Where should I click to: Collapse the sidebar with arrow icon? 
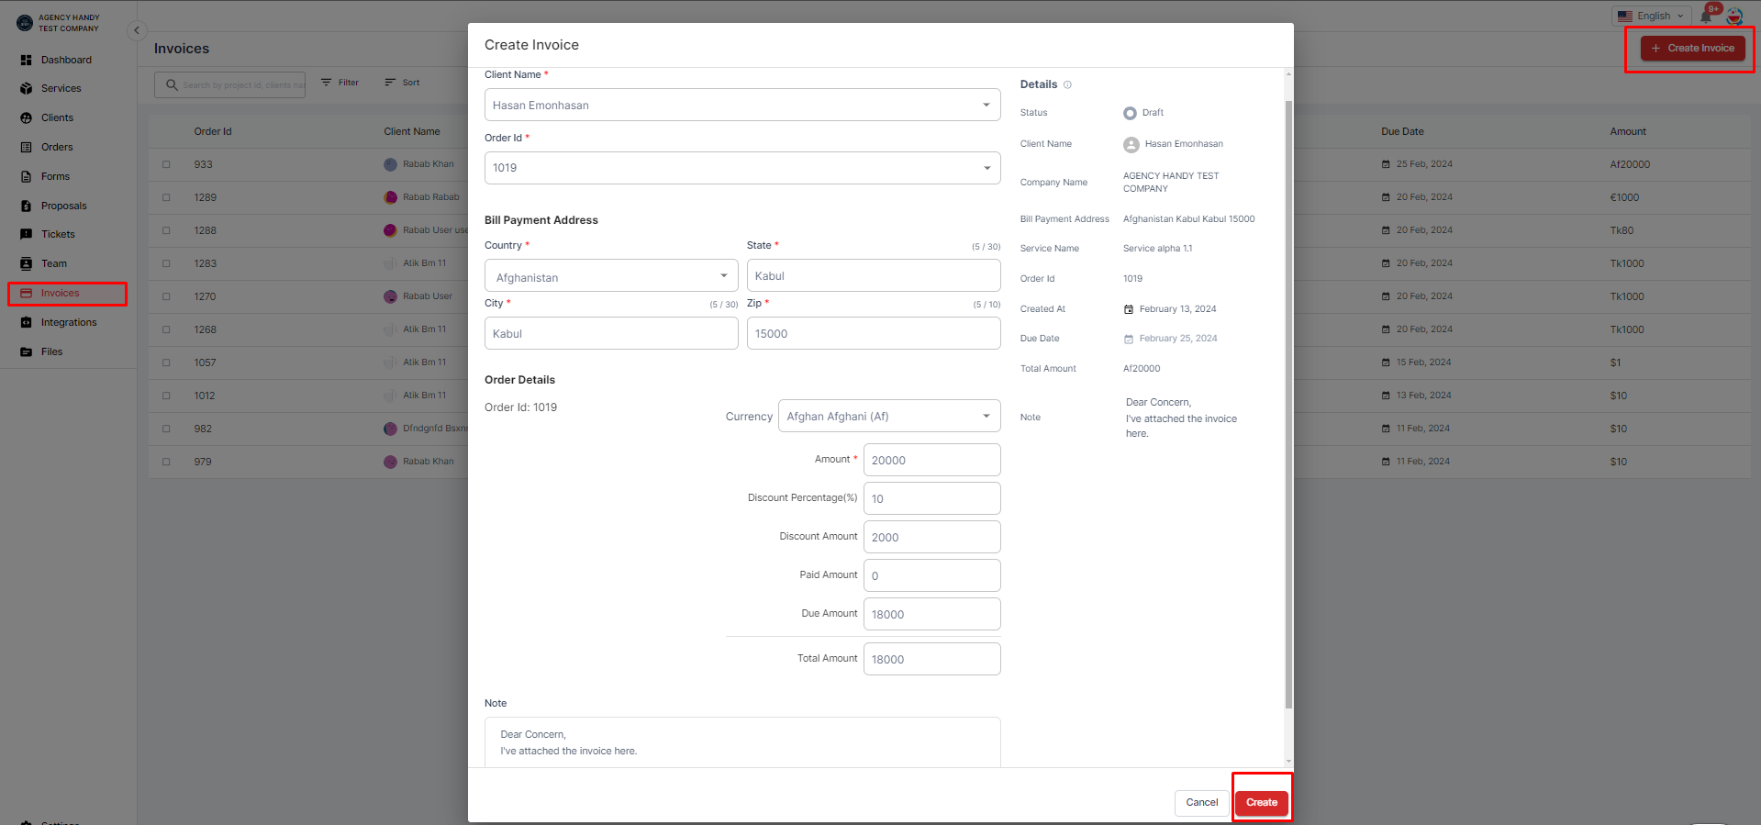(x=137, y=30)
